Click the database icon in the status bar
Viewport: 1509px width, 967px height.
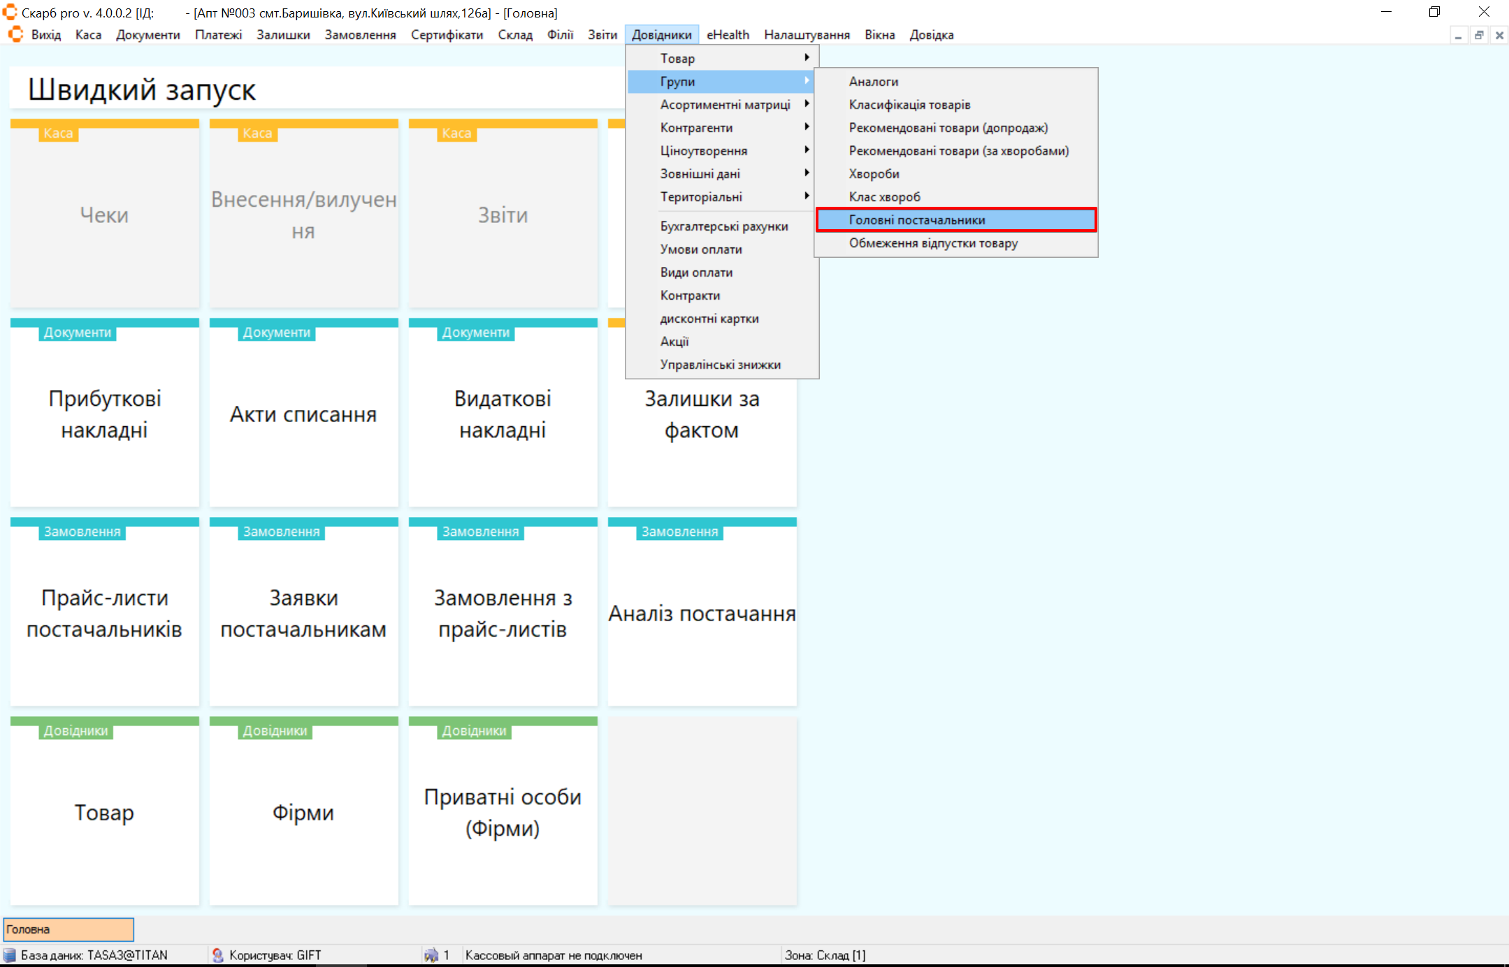click(x=10, y=954)
